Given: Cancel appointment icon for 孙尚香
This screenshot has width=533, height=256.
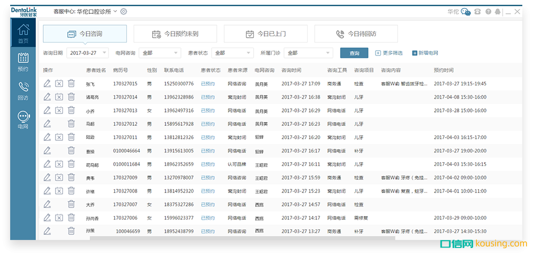Looking at the screenshot, I should (x=59, y=218).
